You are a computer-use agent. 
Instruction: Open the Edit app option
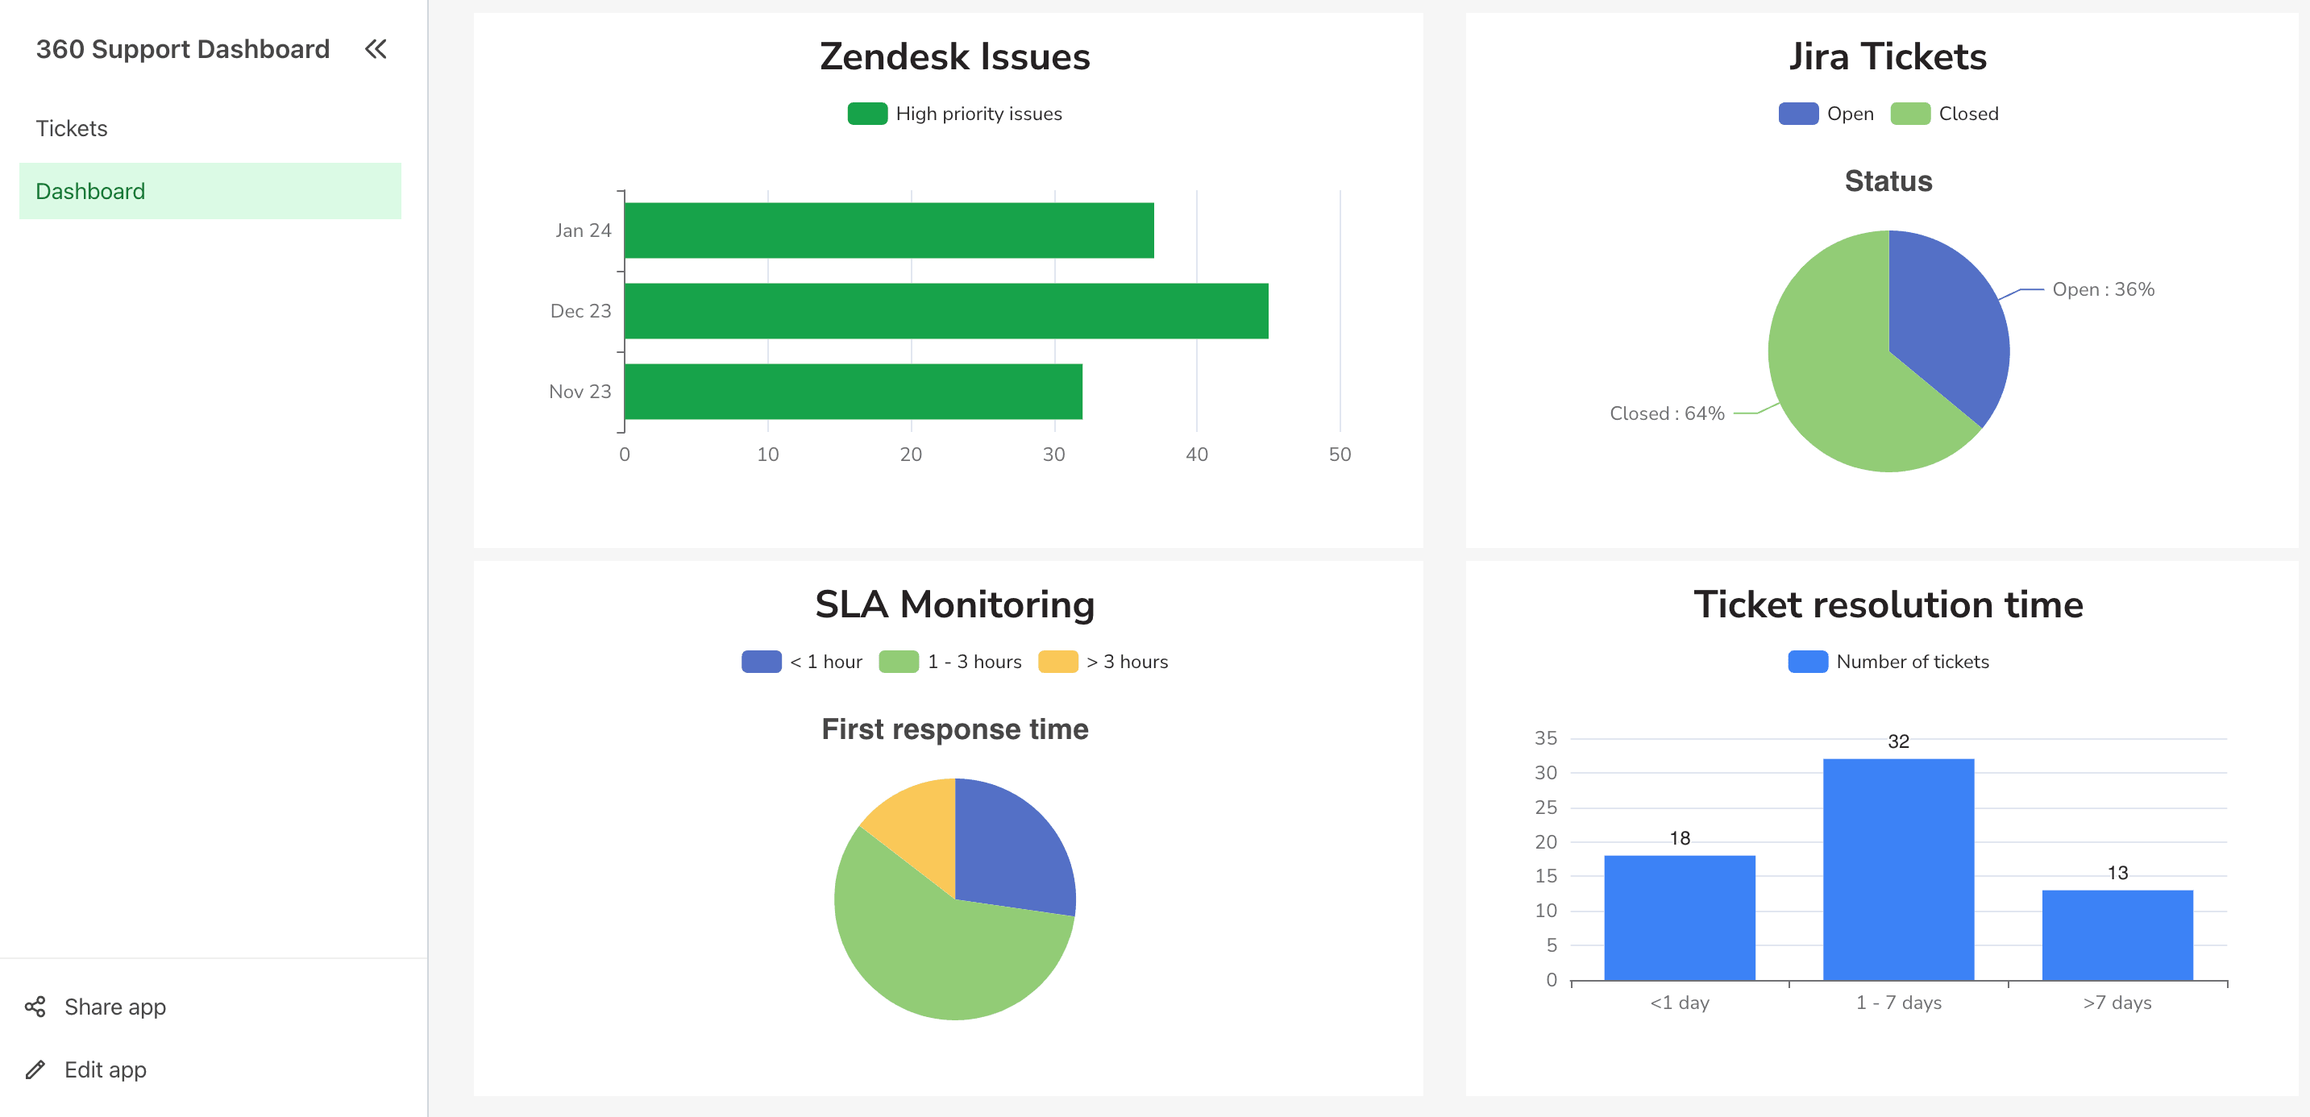coord(105,1069)
